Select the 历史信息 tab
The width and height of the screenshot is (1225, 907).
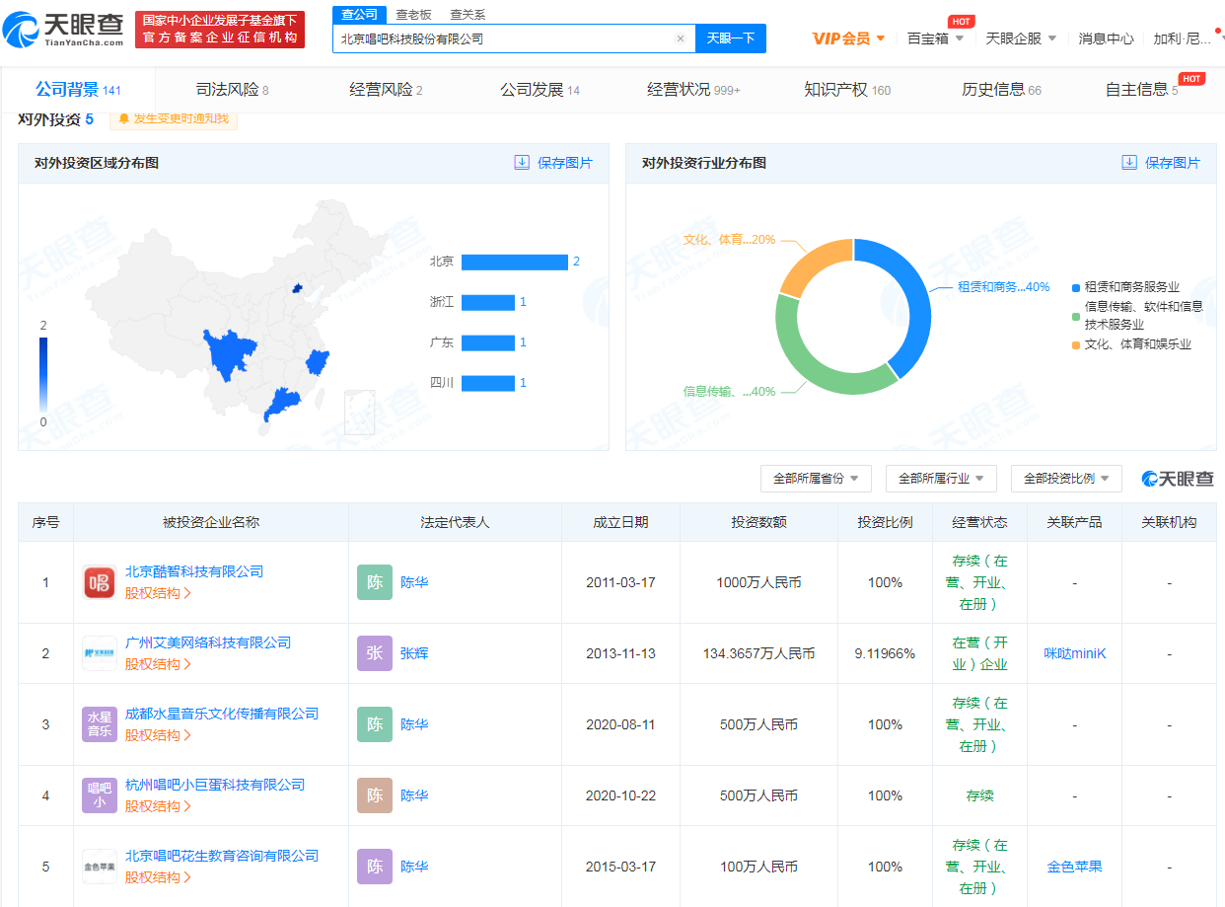click(1001, 90)
